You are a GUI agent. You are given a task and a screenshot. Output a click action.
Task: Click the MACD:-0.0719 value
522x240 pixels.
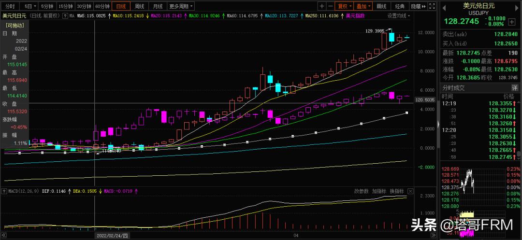(x=118, y=191)
